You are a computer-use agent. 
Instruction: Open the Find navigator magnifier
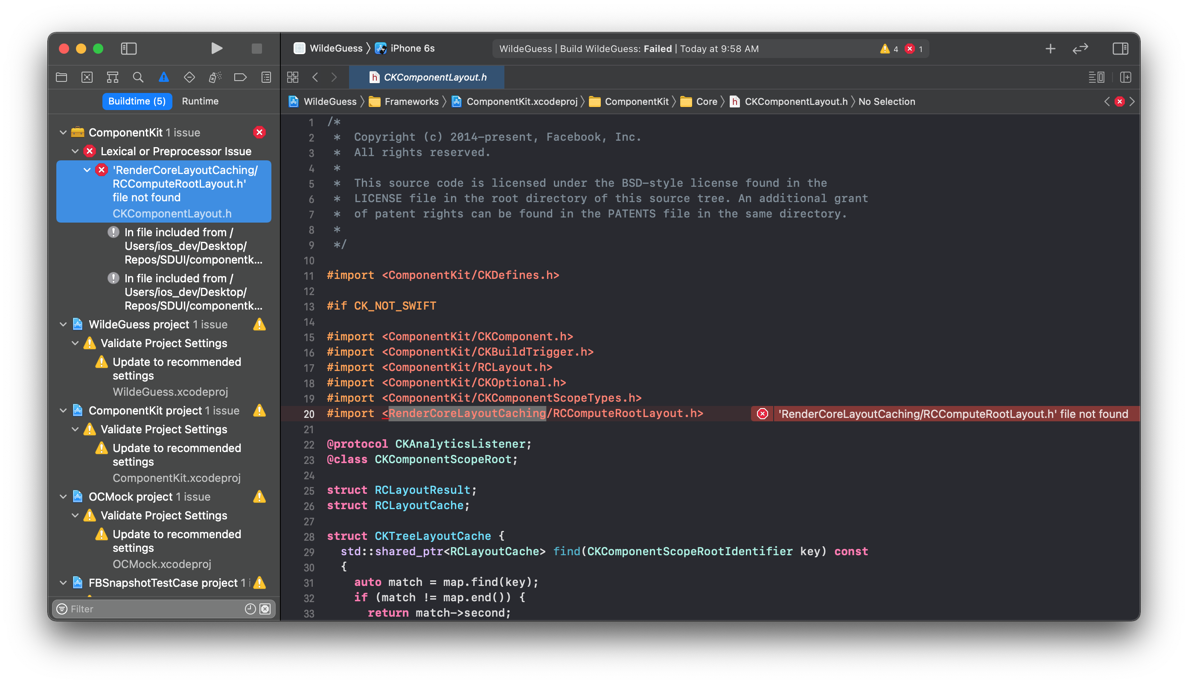tap(138, 77)
